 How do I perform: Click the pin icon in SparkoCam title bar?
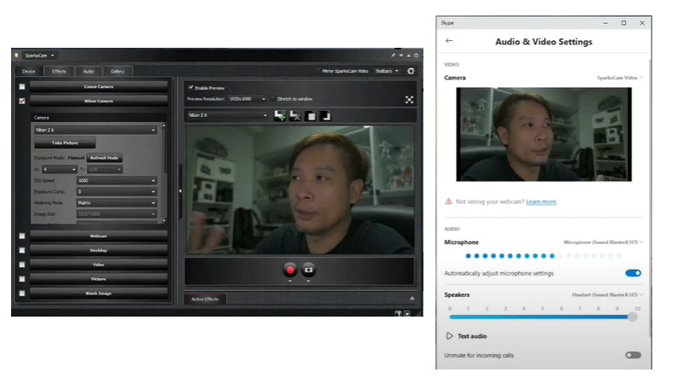(x=394, y=55)
